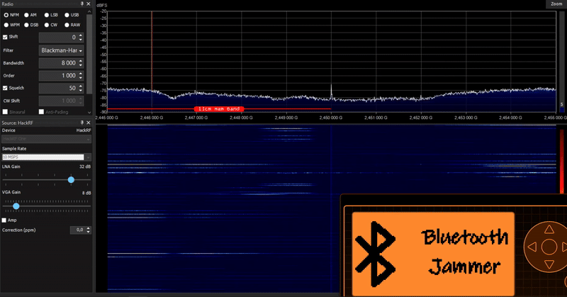Select the DSB radio mode
This screenshot has height=297, width=567.
26,25
